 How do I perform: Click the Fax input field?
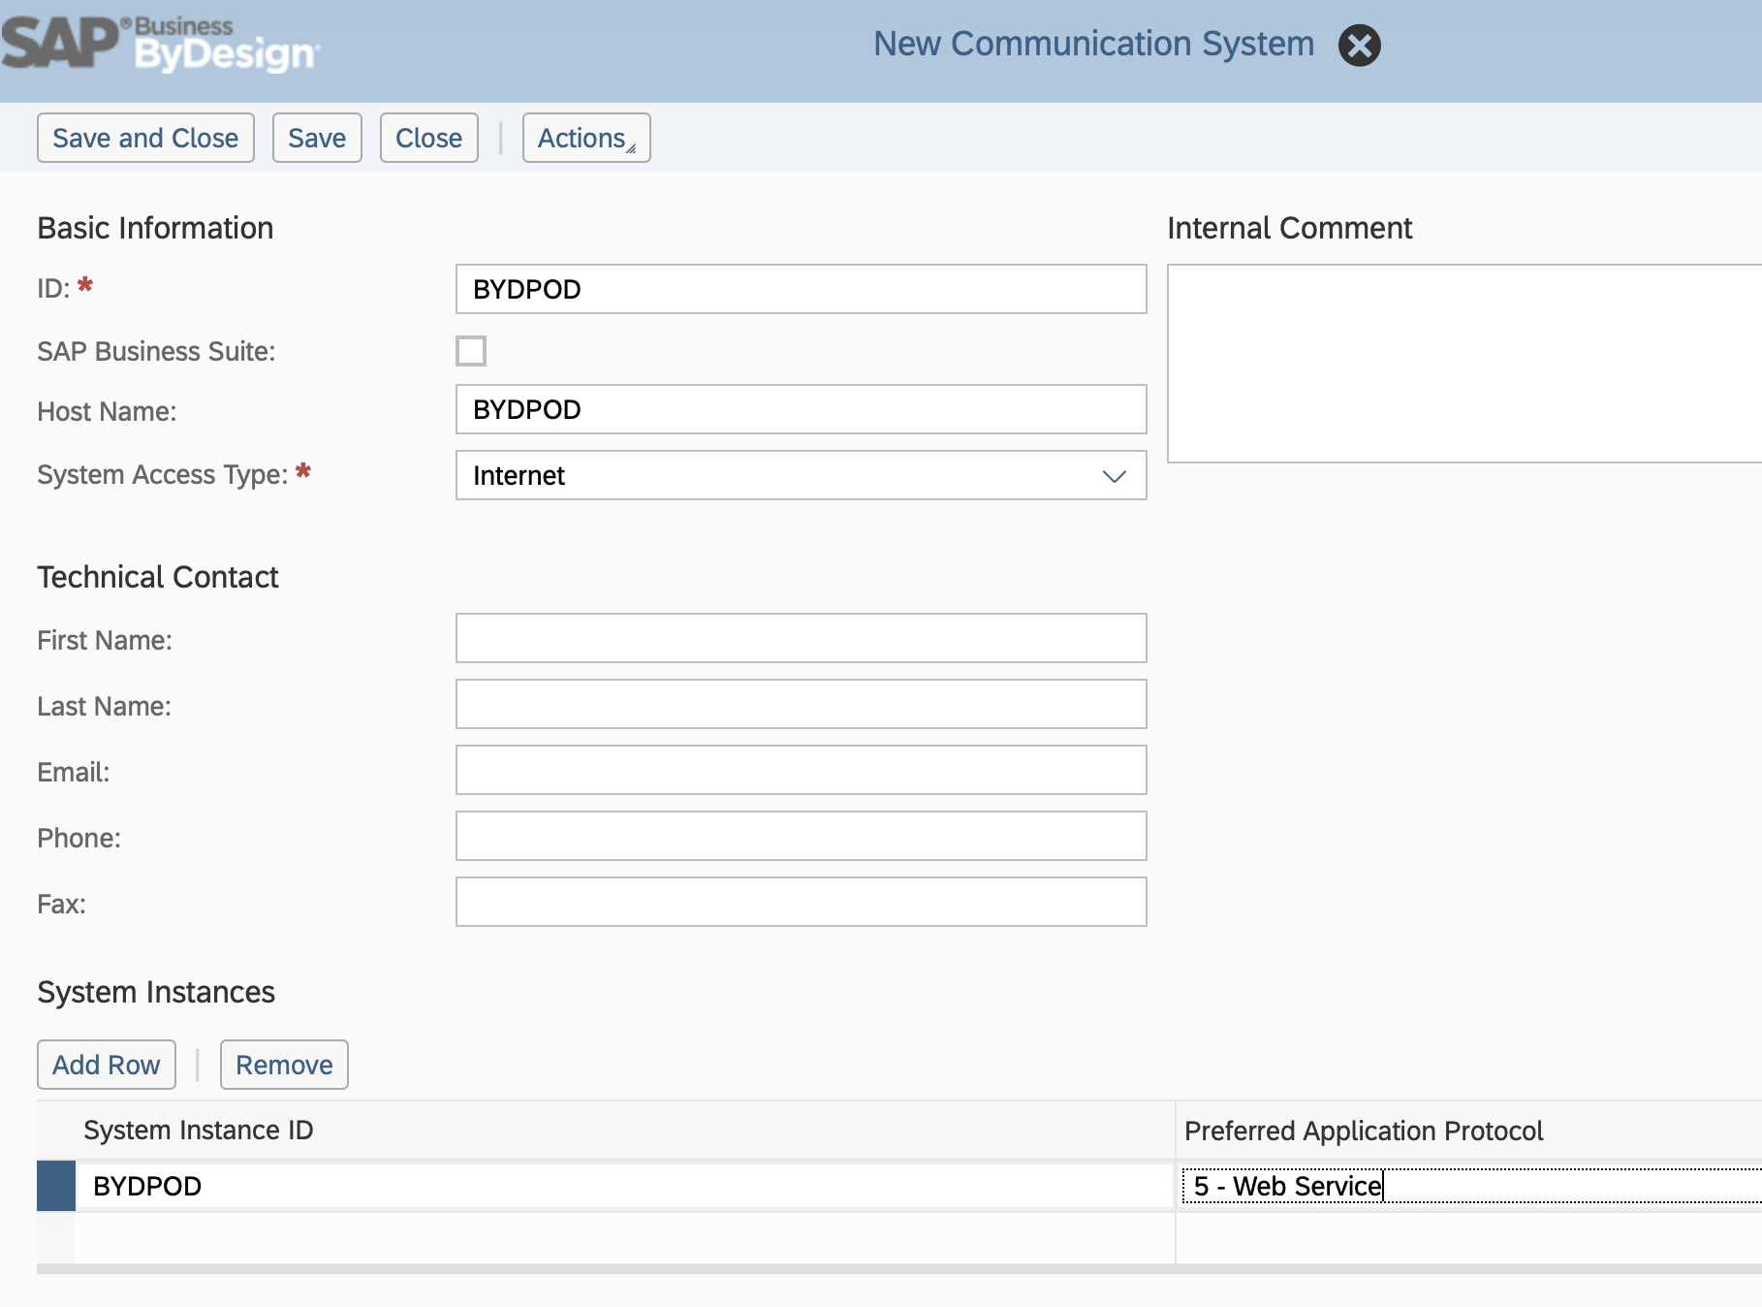coord(801,902)
